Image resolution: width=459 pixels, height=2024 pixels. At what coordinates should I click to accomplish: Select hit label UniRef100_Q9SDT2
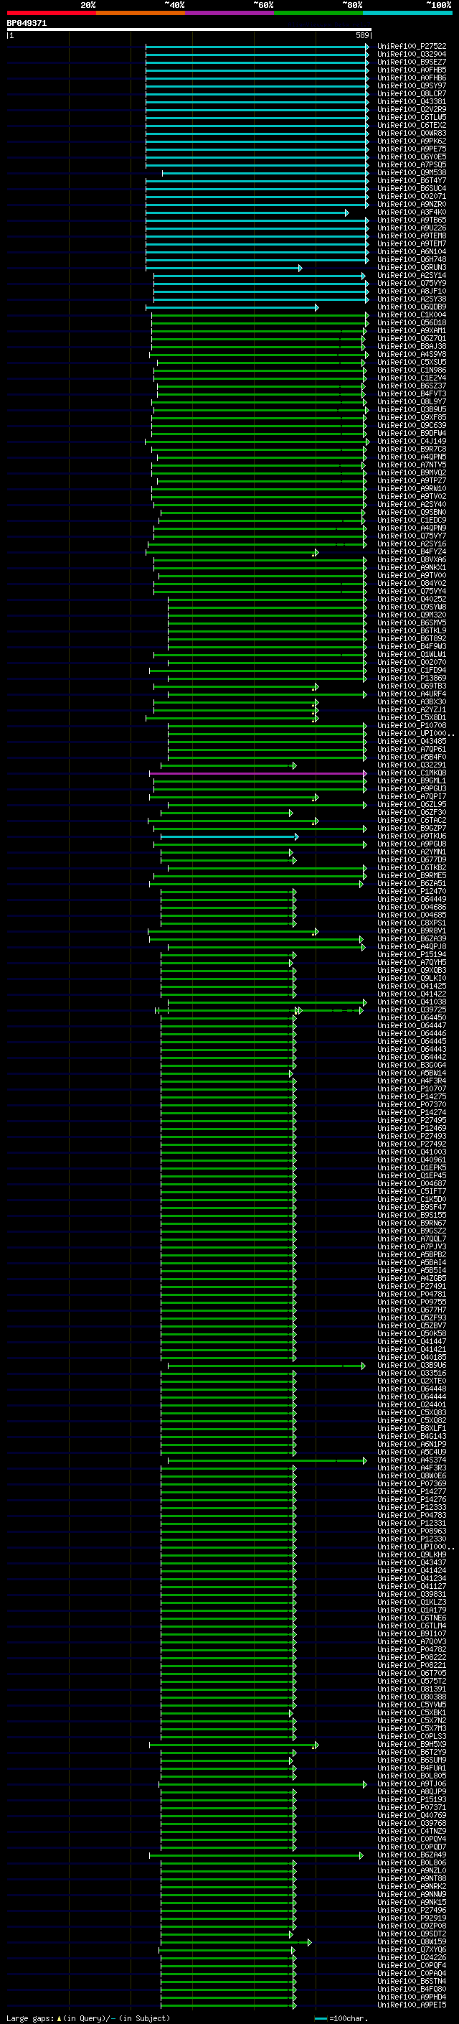(412, 1934)
